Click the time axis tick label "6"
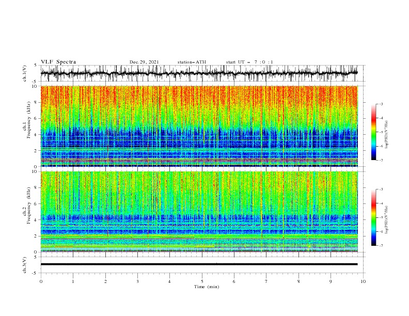Viewport: 409px width, 316px height. tap(234, 281)
